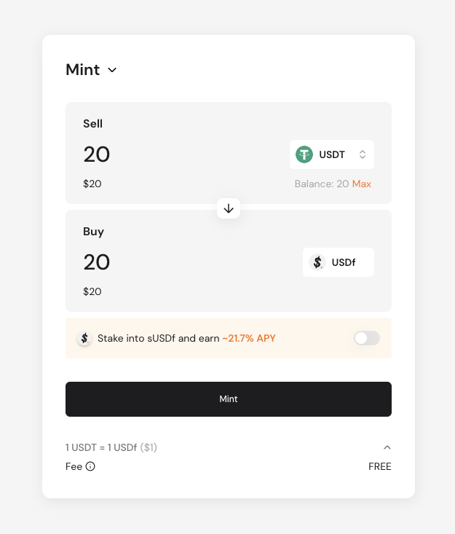Click the orange Max link
The image size is (455, 534).
pos(361,184)
